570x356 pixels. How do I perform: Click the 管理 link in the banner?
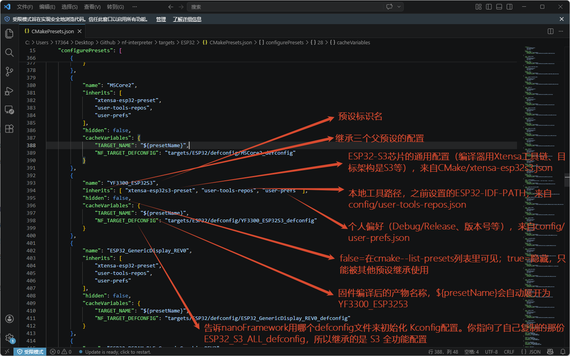pos(161,19)
